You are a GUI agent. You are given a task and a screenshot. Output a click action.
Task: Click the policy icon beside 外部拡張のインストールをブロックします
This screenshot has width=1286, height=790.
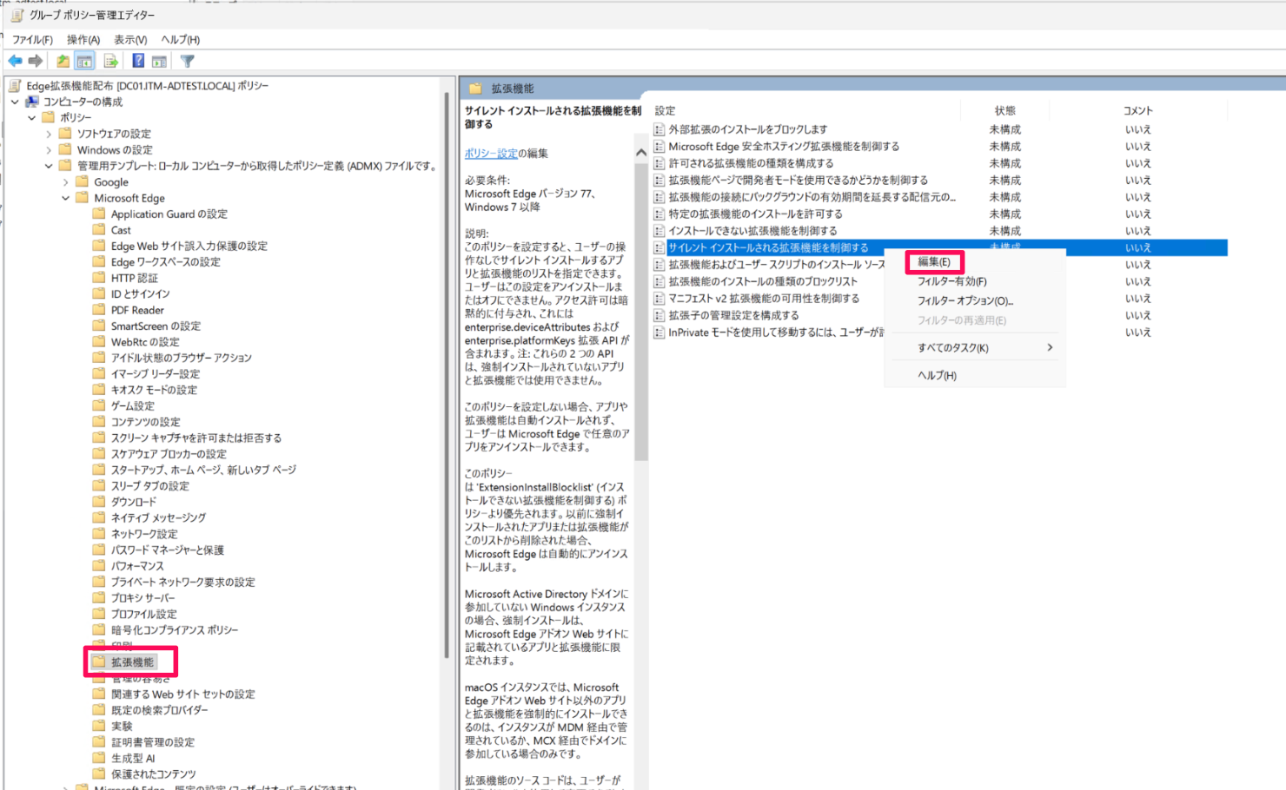point(660,129)
